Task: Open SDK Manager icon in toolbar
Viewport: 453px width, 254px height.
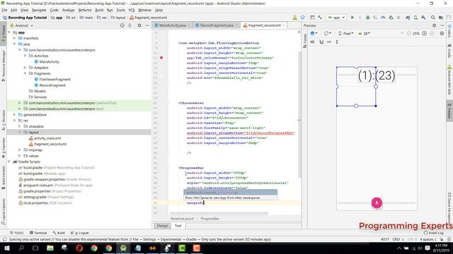Action: click(x=423, y=18)
